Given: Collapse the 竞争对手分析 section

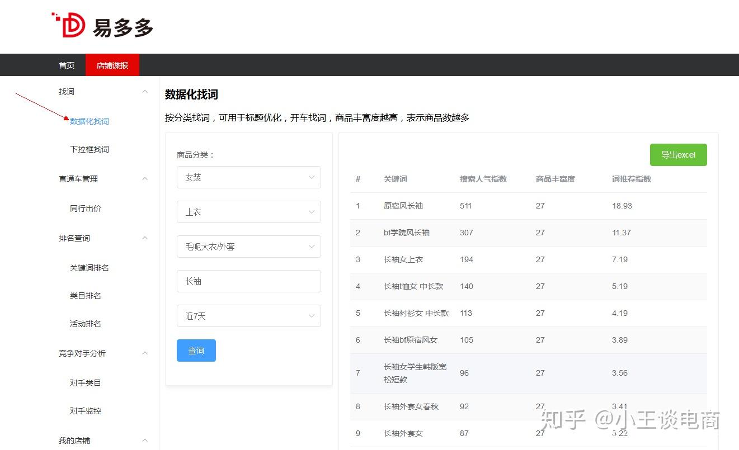Looking at the screenshot, I should [x=145, y=353].
